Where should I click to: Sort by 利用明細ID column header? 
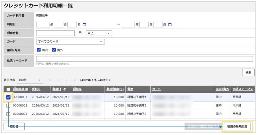21,89
